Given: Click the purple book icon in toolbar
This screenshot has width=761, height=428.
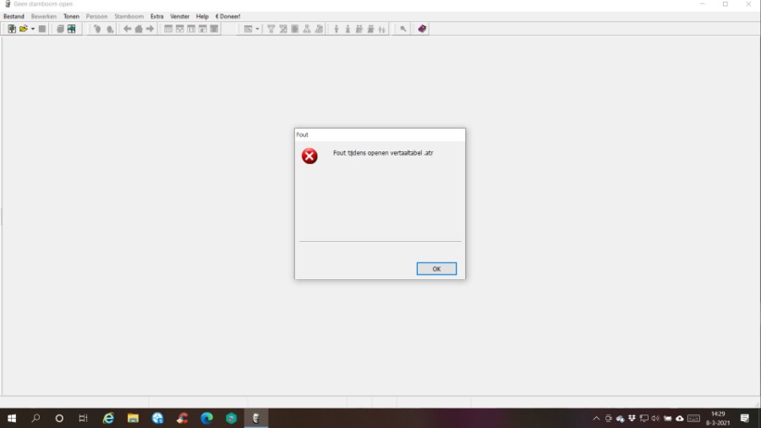Looking at the screenshot, I should (x=422, y=29).
